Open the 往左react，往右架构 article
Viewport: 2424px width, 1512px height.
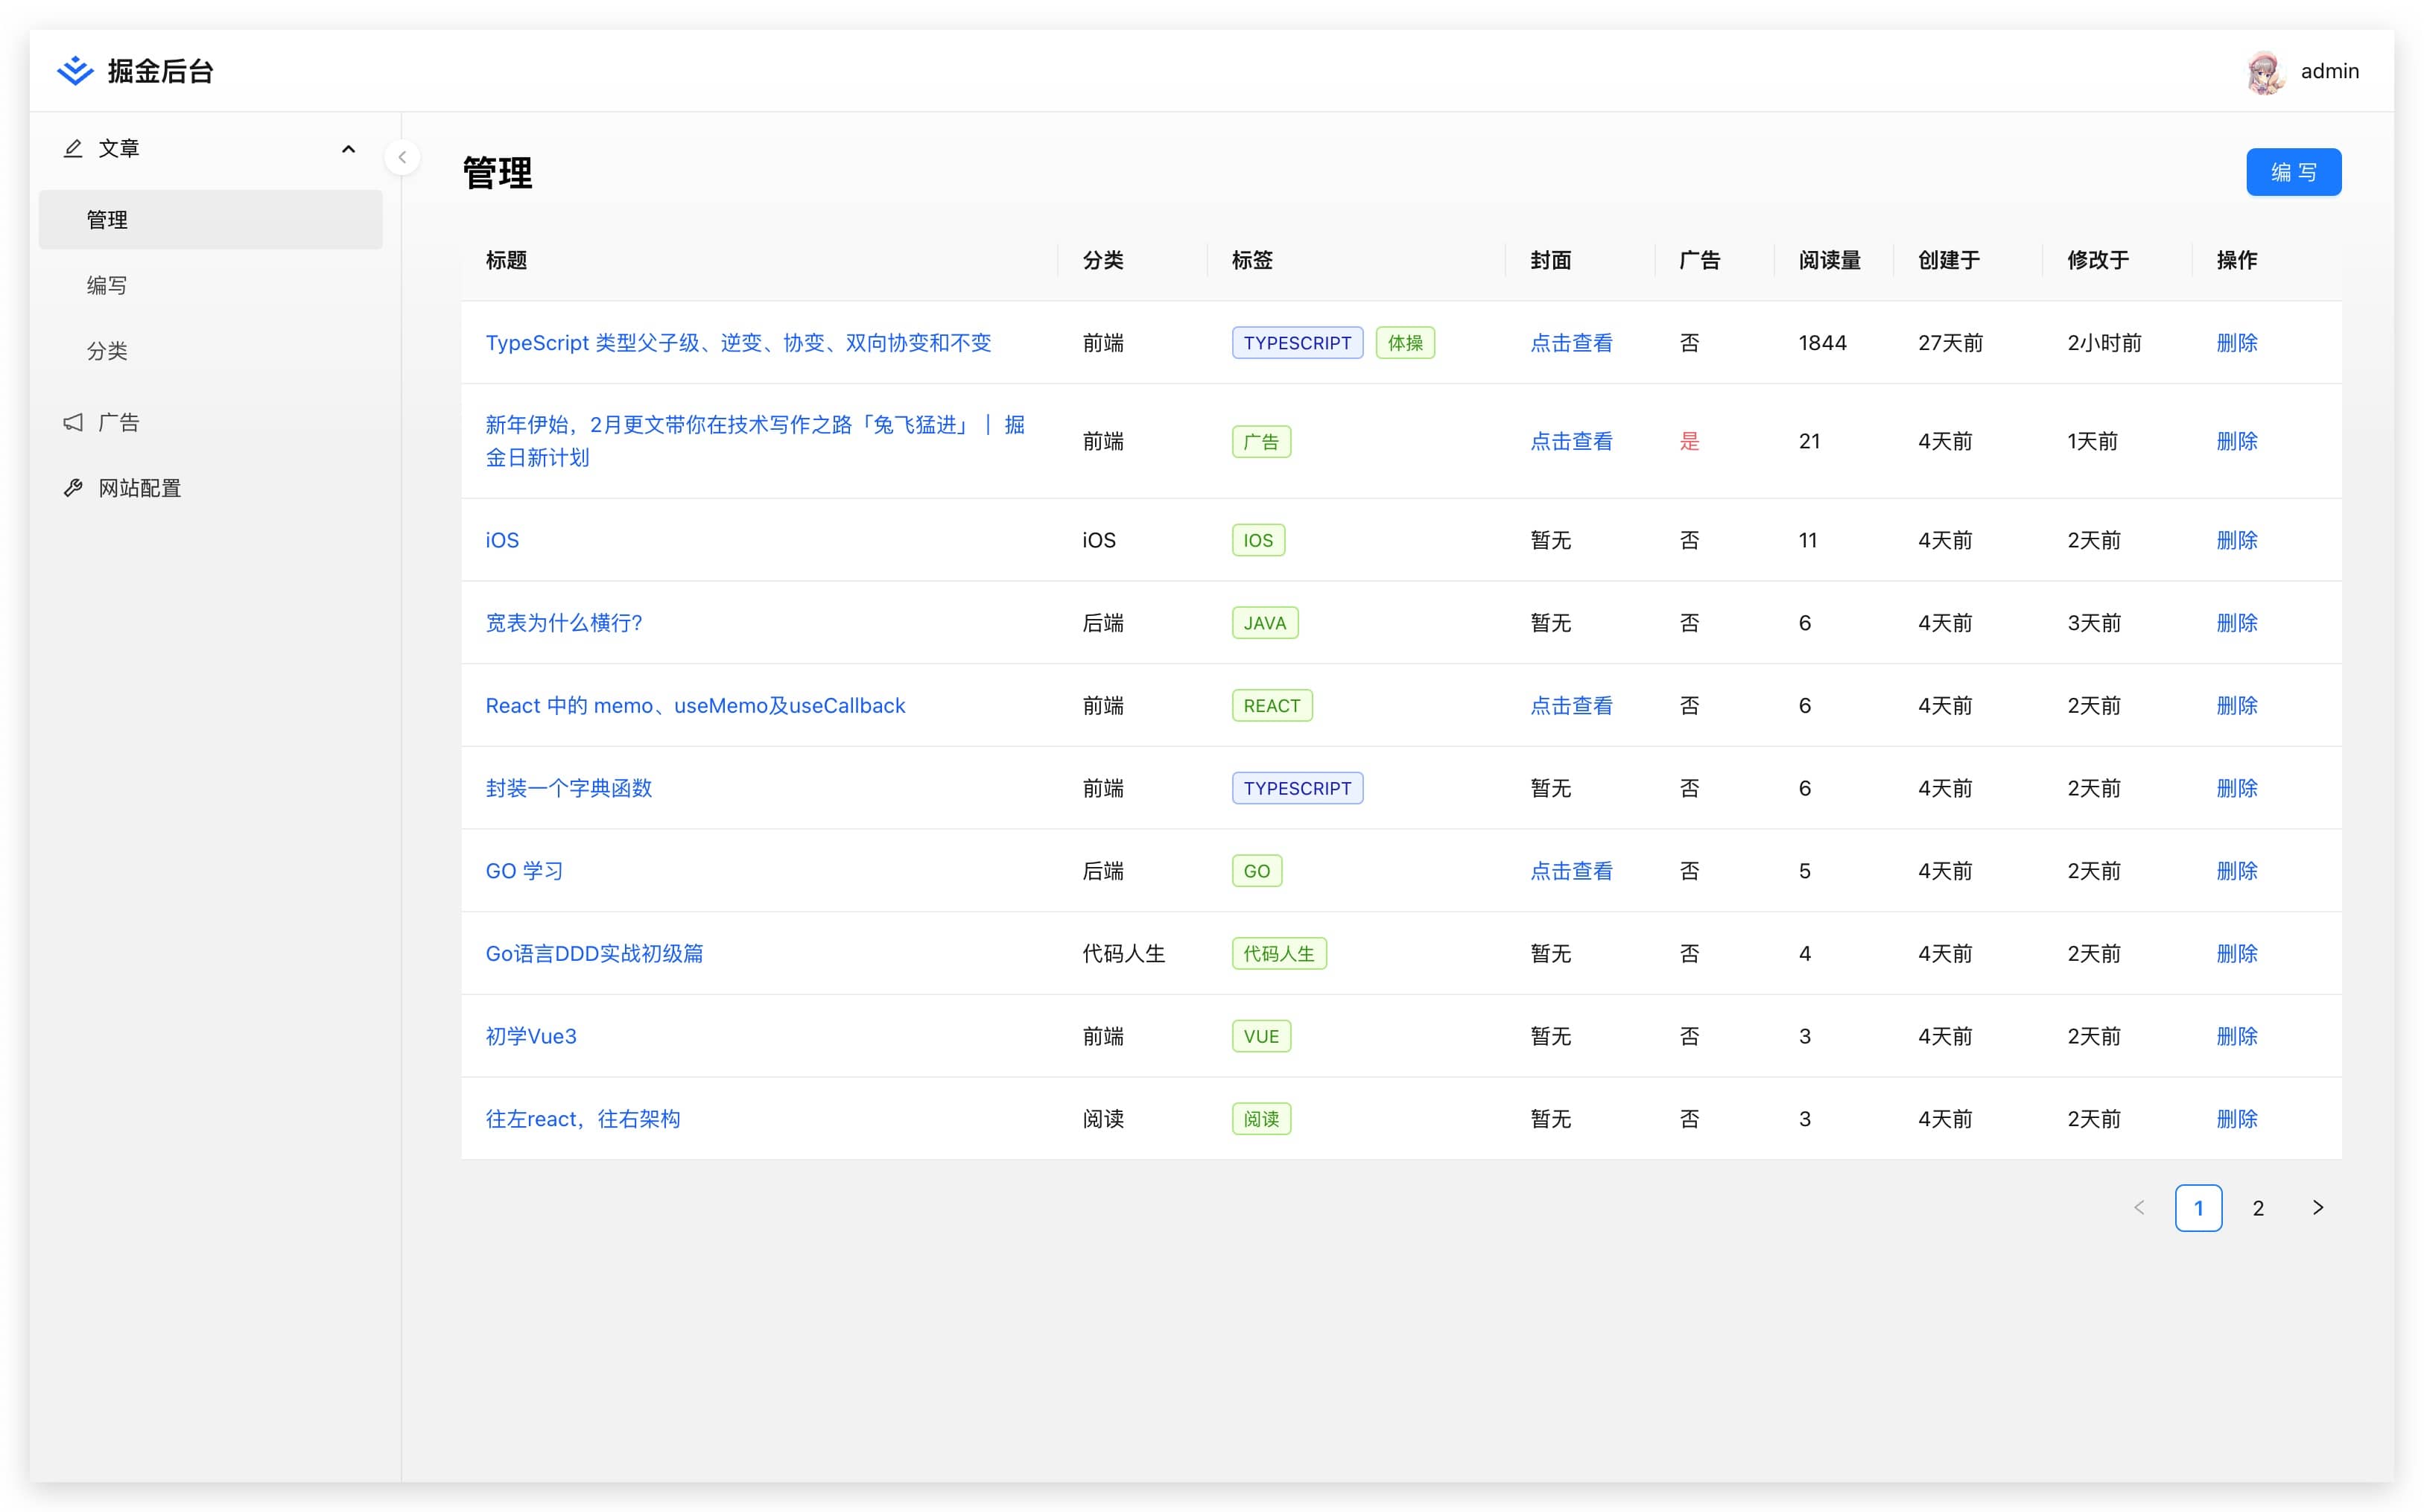tap(583, 1119)
